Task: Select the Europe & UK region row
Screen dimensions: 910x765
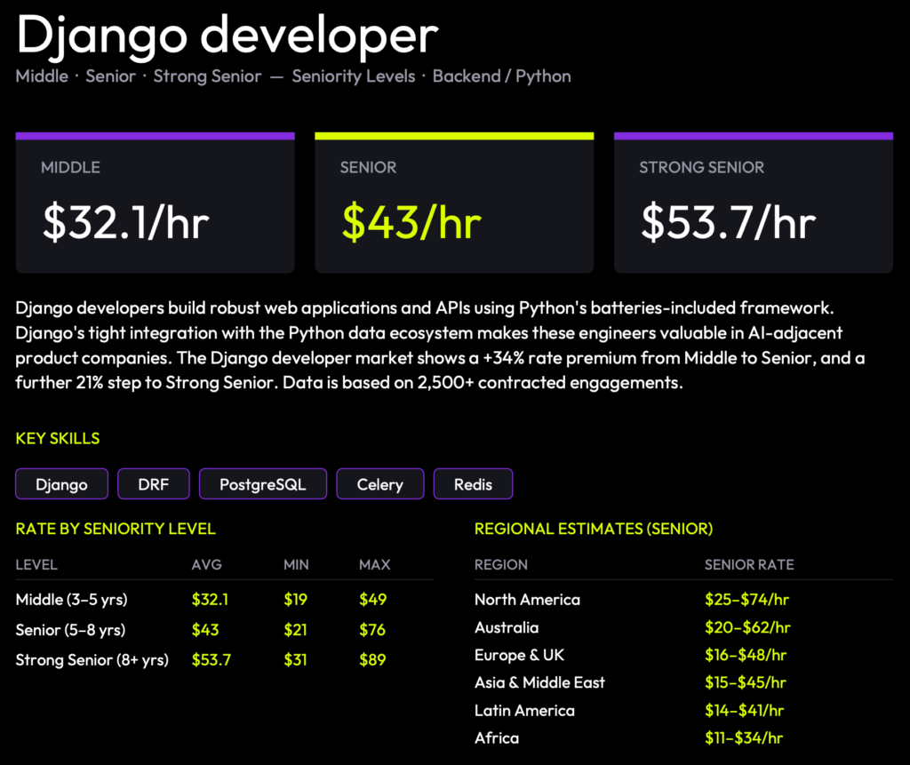Action: (683, 656)
